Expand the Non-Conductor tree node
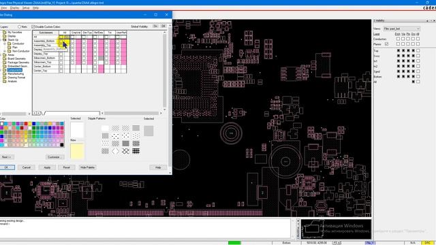Viewport: 436px width, 245px height. (5, 51)
